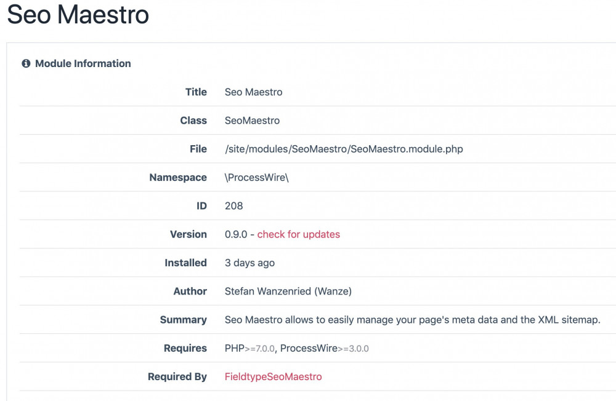
Task: Select the Title value Seo Maestro
Action: [253, 92]
